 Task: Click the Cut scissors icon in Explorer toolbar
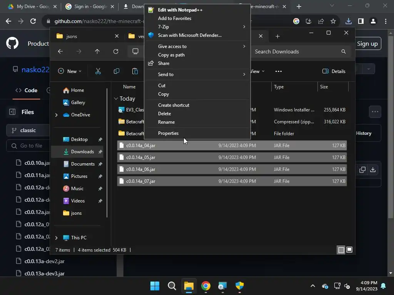[x=98, y=71]
